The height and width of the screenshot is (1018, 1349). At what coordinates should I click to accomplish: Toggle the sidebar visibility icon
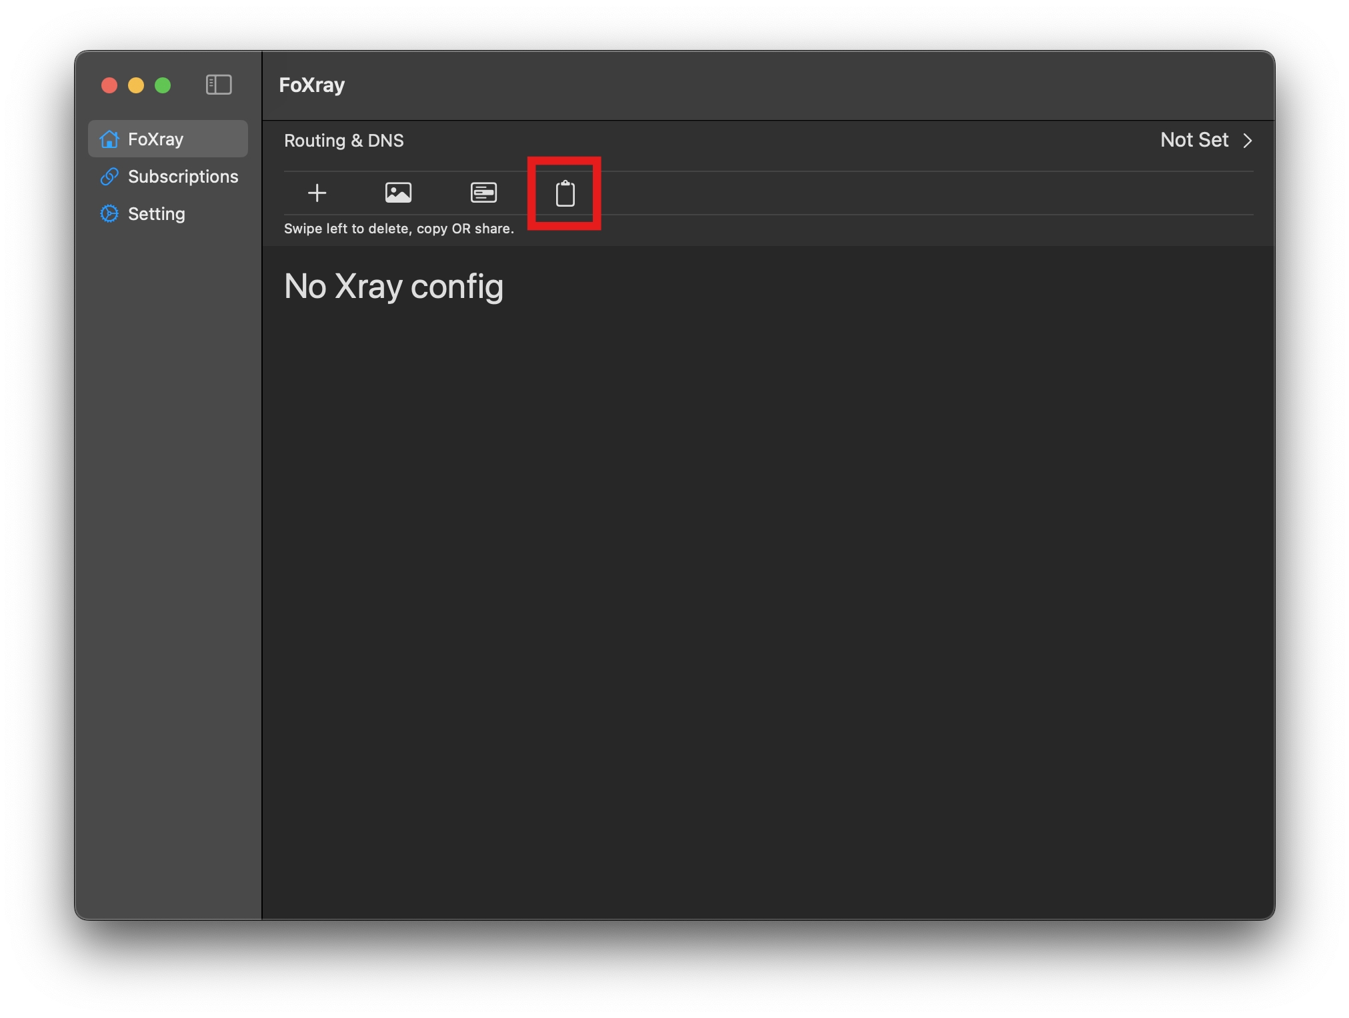pos(219,85)
